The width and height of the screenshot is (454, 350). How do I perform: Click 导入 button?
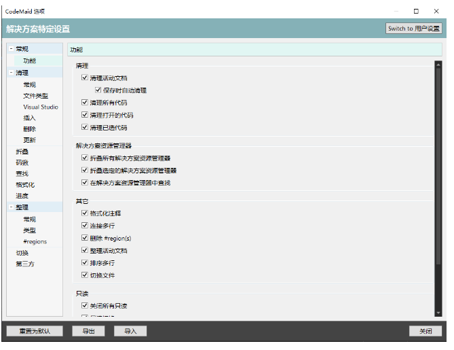click(130, 331)
